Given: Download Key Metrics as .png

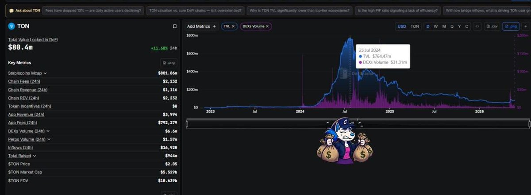Looking at the screenshot, I should pos(169,63).
